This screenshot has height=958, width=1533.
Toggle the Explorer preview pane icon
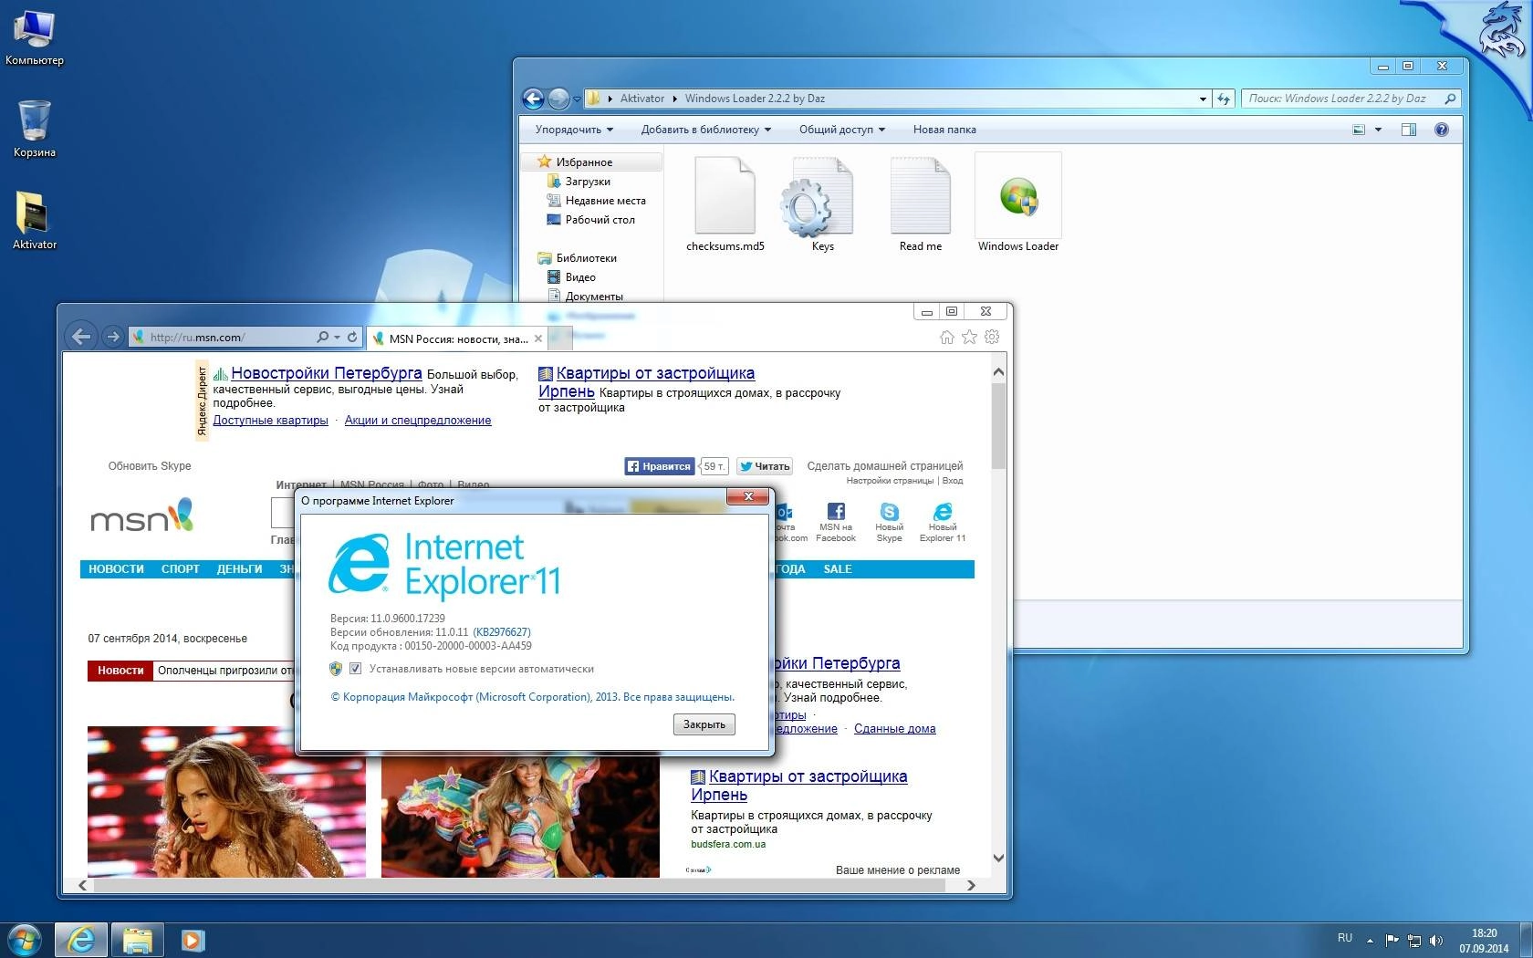pos(1409,130)
